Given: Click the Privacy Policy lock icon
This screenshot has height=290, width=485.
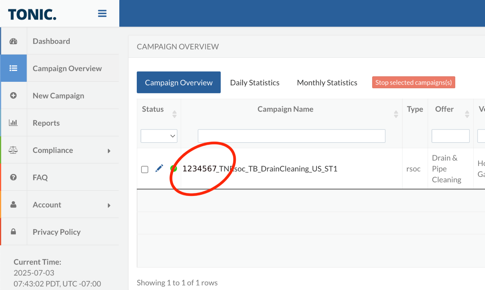Looking at the screenshot, I should [x=13, y=231].
